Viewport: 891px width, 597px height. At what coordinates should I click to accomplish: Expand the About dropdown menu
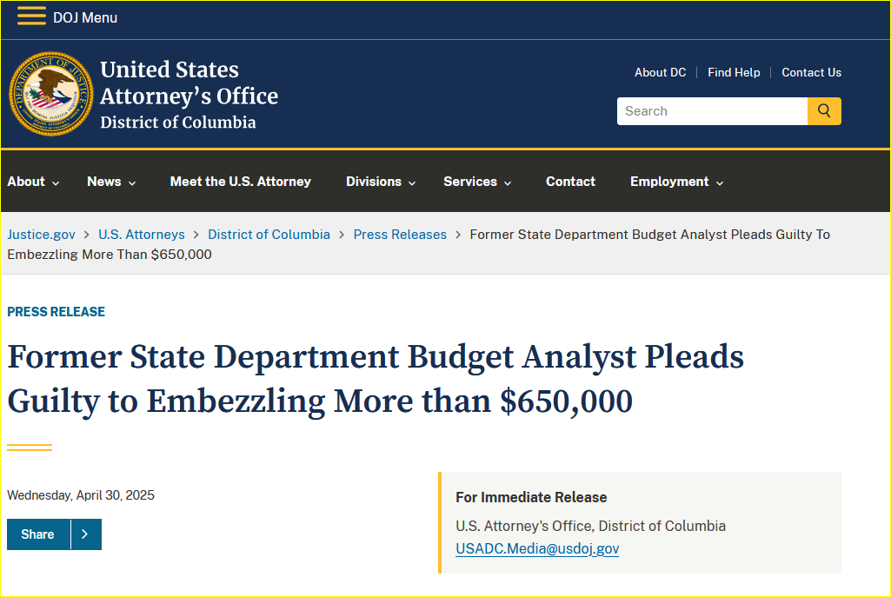(x=33, y=182)
